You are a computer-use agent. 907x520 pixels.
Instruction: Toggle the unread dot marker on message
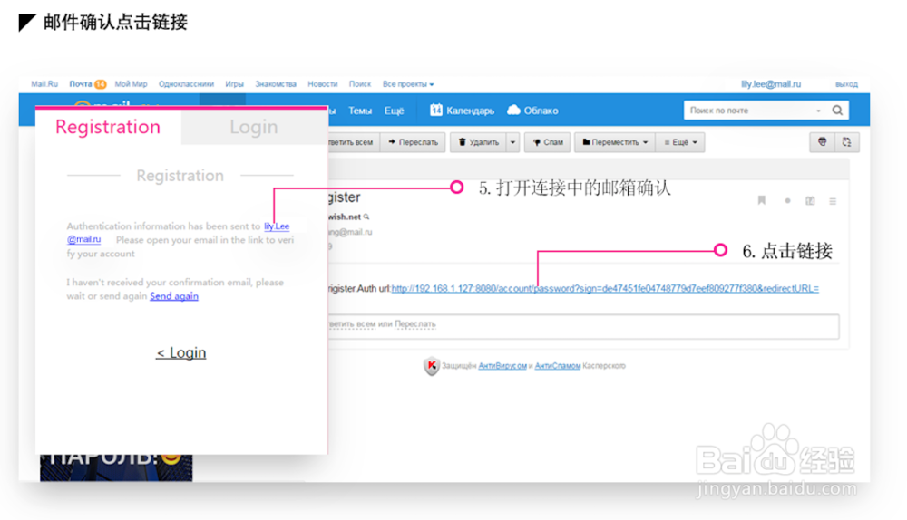(x=787, y=201)
